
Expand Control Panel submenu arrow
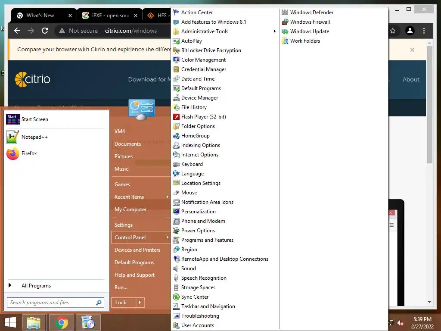[168, 237]
